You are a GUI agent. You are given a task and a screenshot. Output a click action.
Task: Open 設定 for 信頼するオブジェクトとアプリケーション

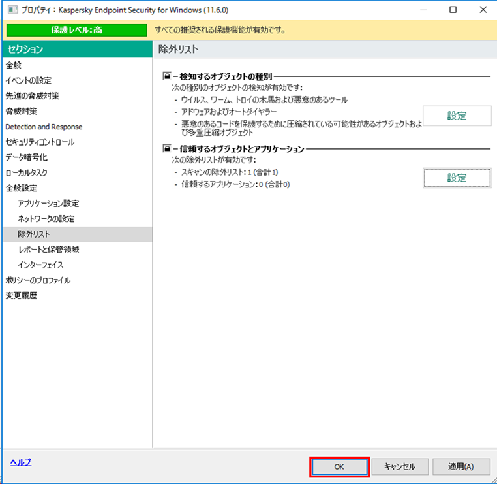(457, 178)
